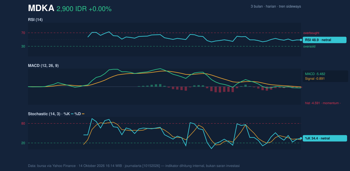The width and height of the screenshot is (350, 171).
Task: Click the 'overbought' threshold label
Action: (311, 33)
